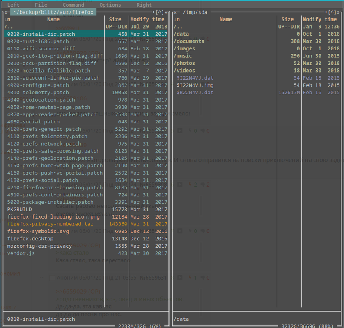Select parent directory entry in right panel
The width and height of the screenshot is (344, 328).
coord(257,27)
